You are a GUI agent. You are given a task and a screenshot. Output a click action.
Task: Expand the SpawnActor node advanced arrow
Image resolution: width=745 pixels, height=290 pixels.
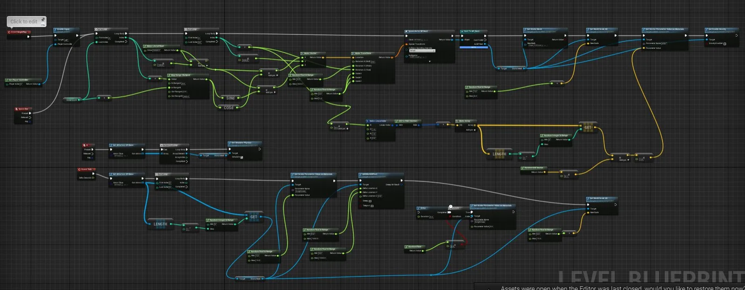(430, 61)
